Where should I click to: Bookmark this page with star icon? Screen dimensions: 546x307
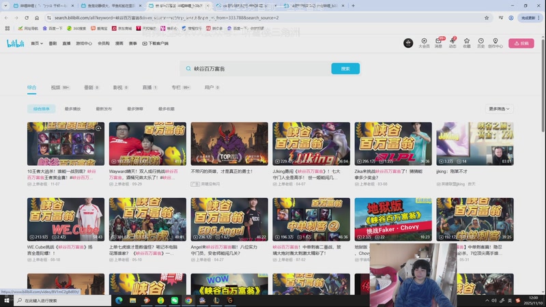coord(487,18)
